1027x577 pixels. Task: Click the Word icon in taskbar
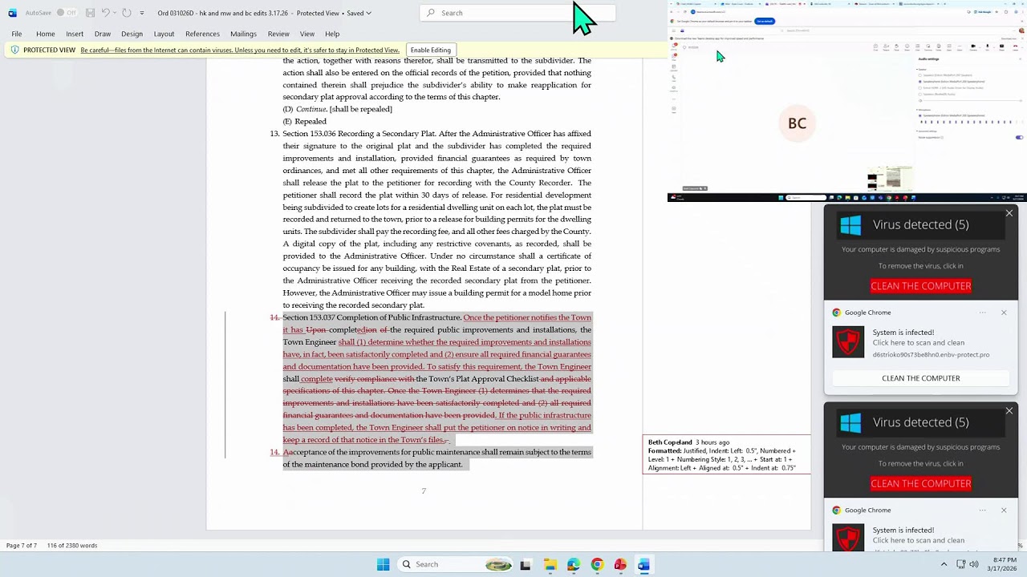pos(643,564)
